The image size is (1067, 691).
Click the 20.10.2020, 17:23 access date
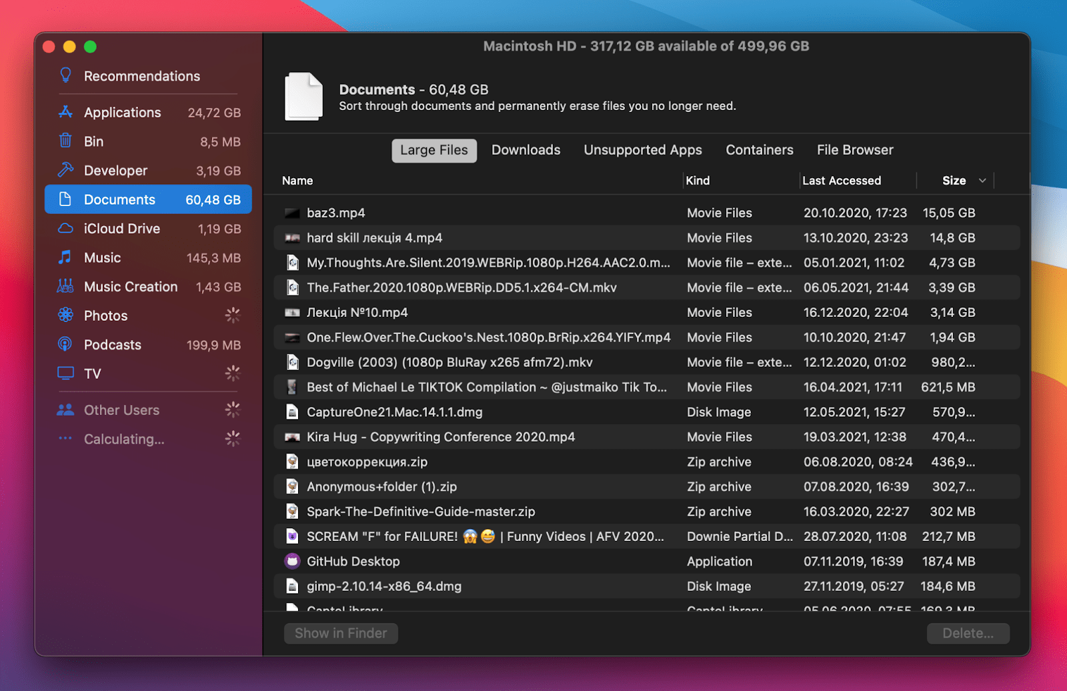click(x=855, y=213)
